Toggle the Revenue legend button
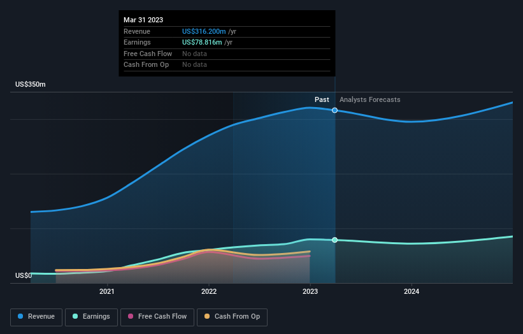This screenshot has width=523, height=334. tap(36, 317)
